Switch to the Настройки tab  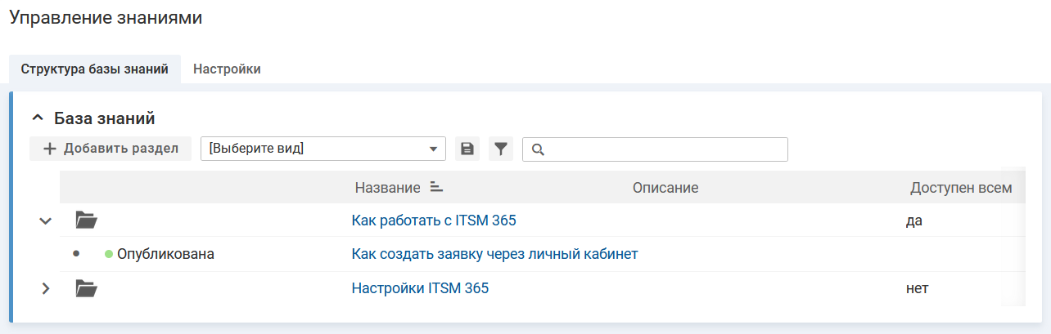[227, 69]
